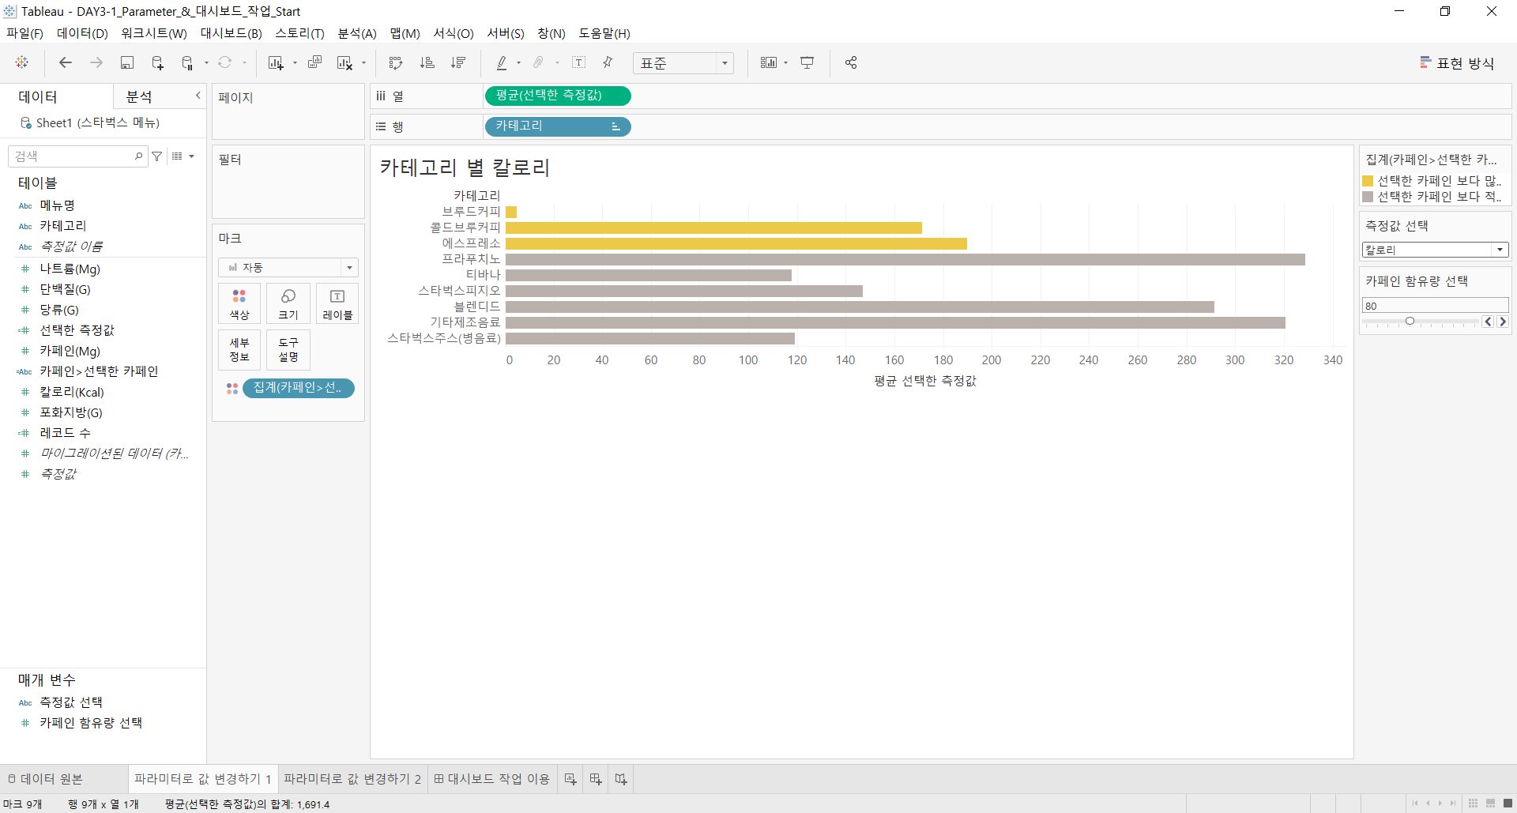Click the gray legend color swatch
The image size is (1517, 813).
click(1368, 197)
